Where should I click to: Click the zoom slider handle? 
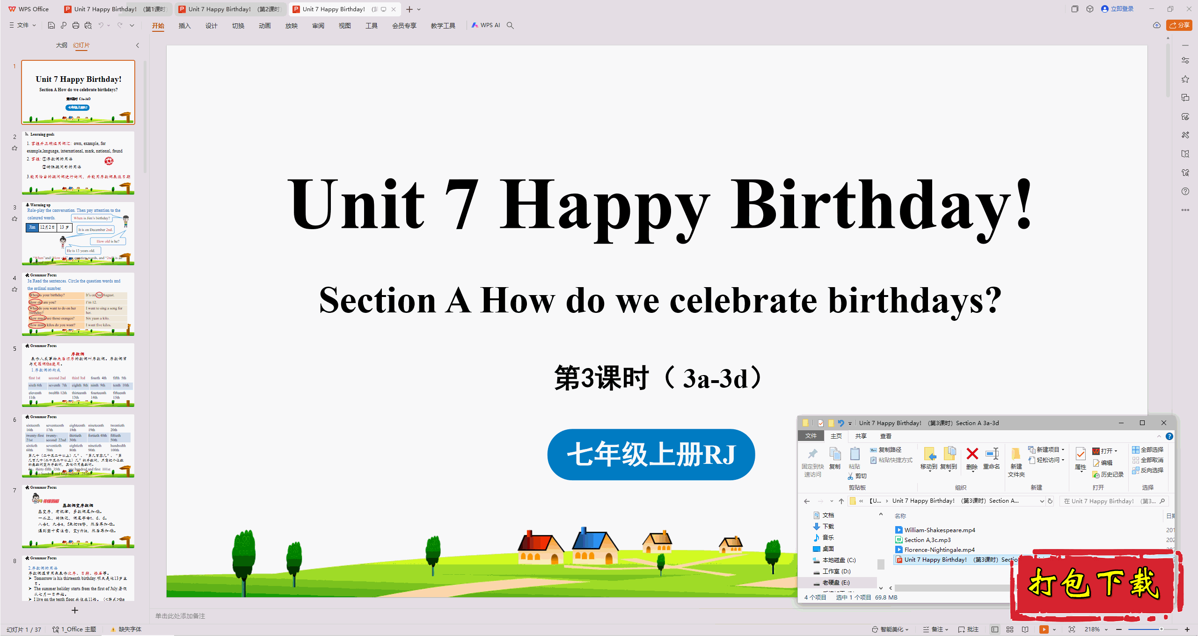point(1161,629)
